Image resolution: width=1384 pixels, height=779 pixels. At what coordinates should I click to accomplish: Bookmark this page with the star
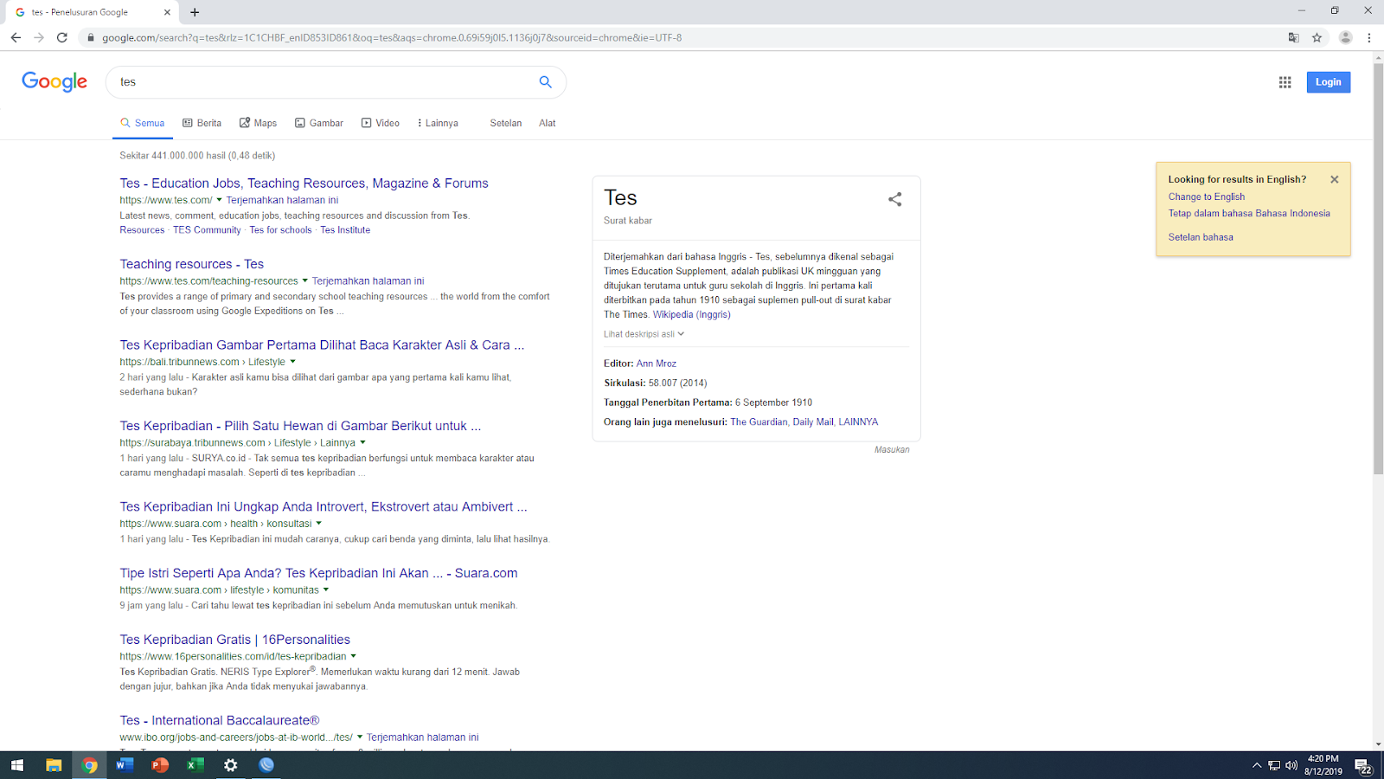[1317, 37]
